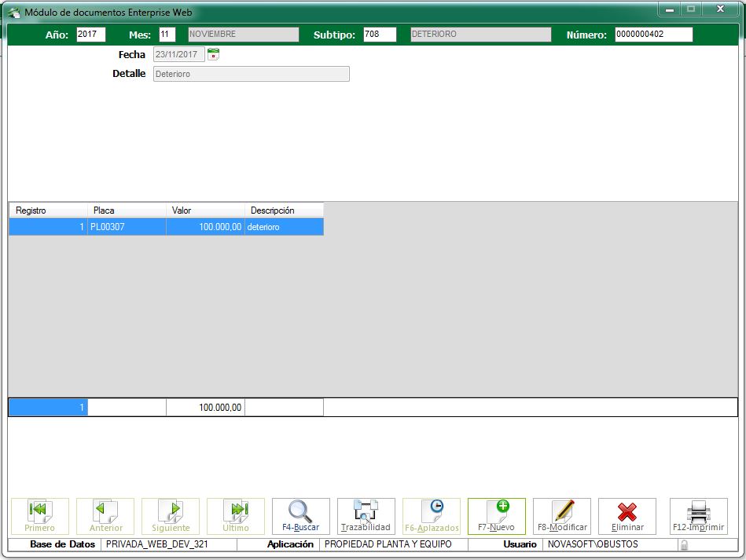Sort by the Descripción column header
Image resolution: width=746 pixels, height=560 pixels.
[284, 210]
